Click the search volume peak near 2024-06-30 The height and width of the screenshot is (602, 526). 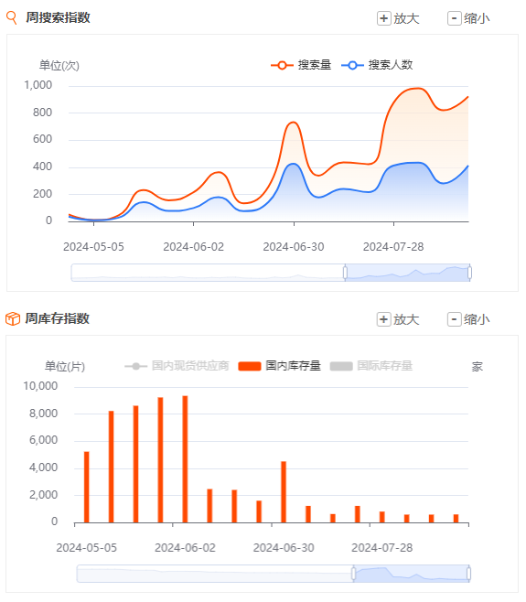294,123
